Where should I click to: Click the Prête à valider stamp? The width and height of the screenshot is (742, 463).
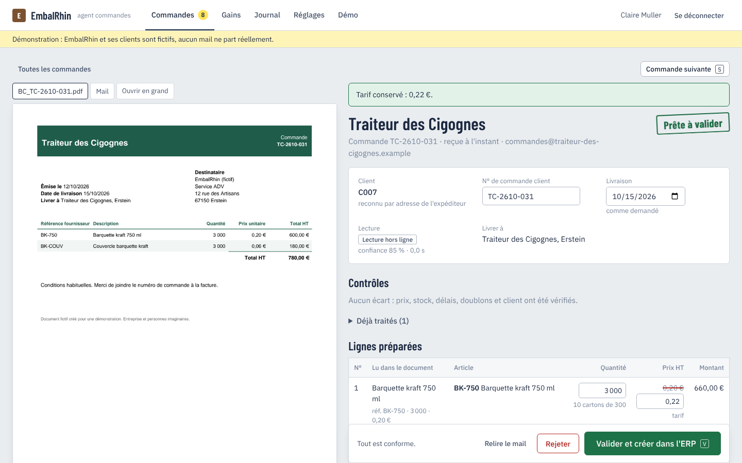pyautogui.click(x=693, y=124)
